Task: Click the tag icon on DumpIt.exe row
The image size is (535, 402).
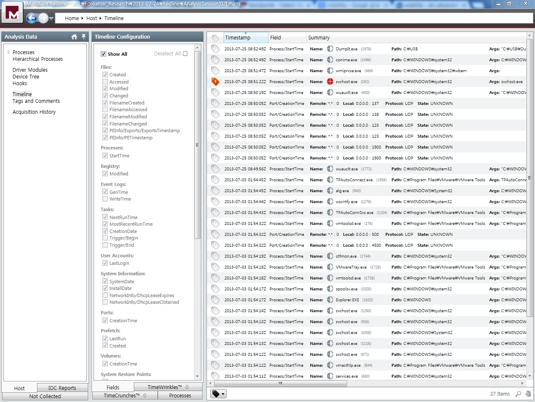Action: click(x=215, y=49)
